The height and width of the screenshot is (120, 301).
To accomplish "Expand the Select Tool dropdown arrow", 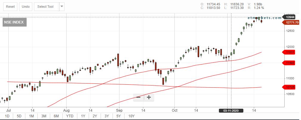I will 62,6.
